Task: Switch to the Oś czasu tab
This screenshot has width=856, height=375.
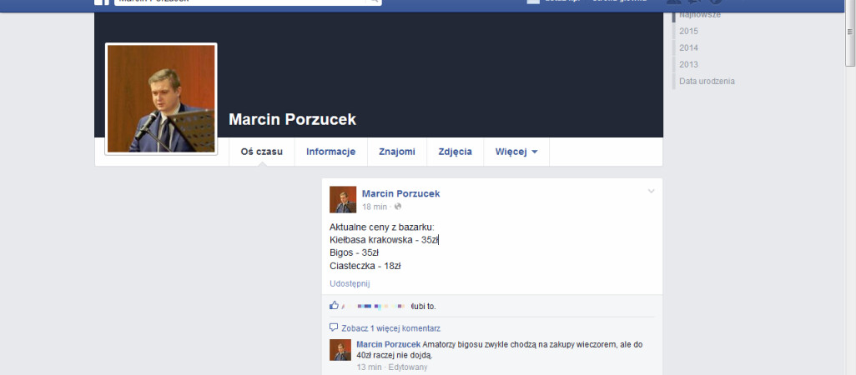Action: (261, 152)
